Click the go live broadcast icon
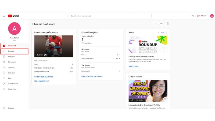Viewport: 215px width, 121px height. click(162, 23)
